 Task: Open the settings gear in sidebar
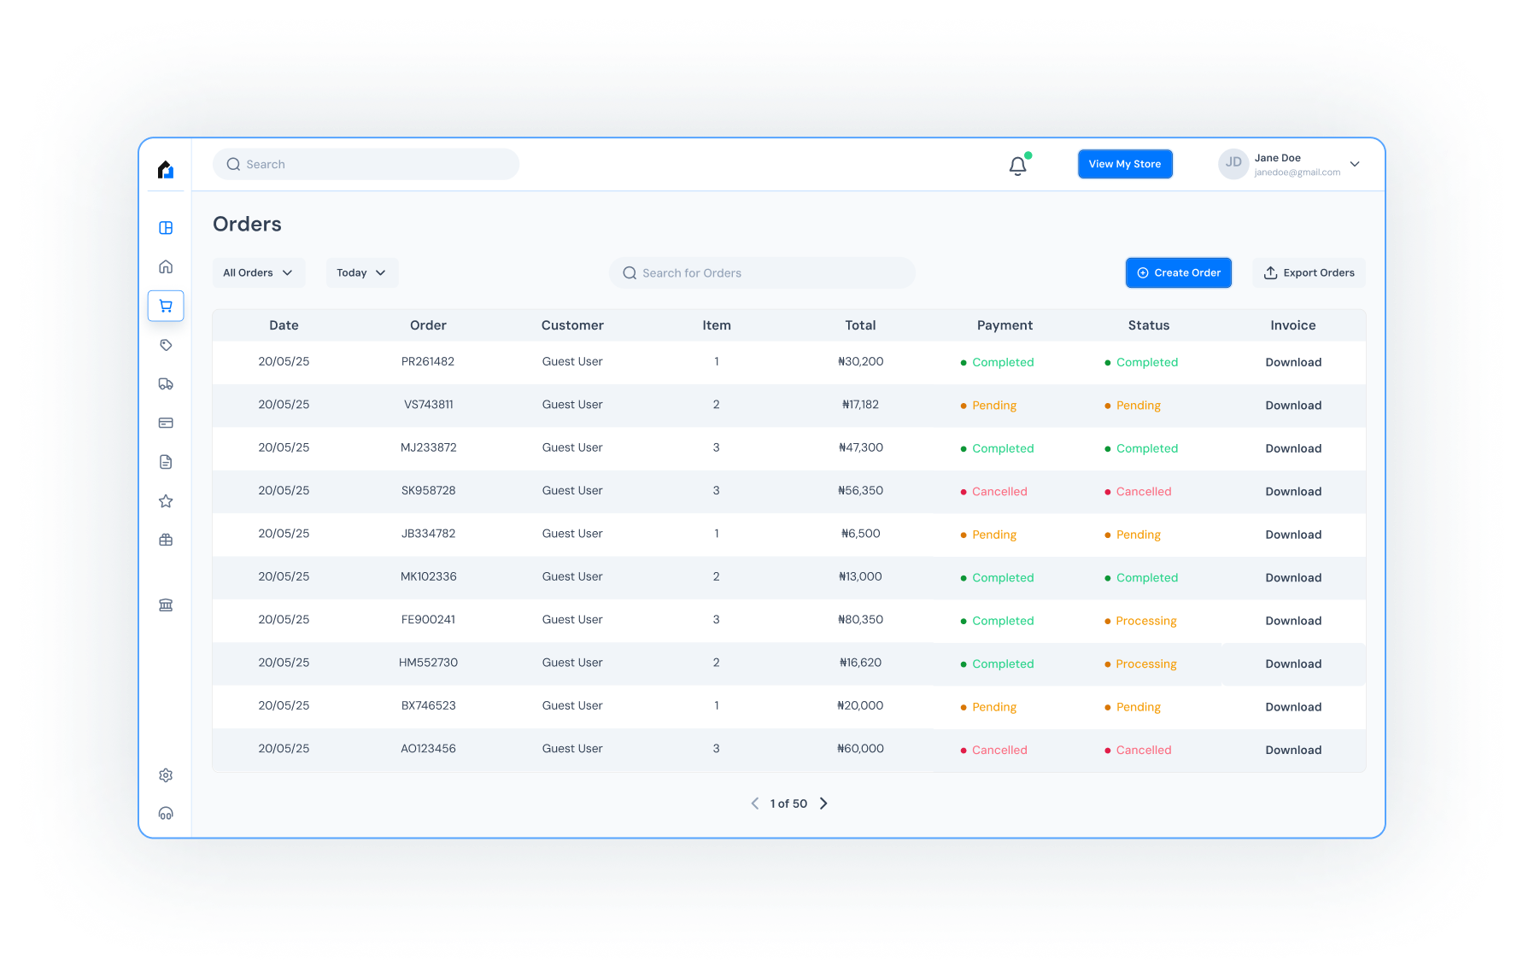(166, 775)
